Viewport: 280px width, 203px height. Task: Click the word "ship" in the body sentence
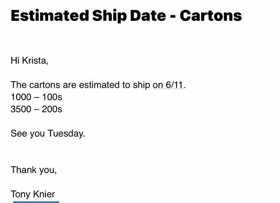coord(141,85)
